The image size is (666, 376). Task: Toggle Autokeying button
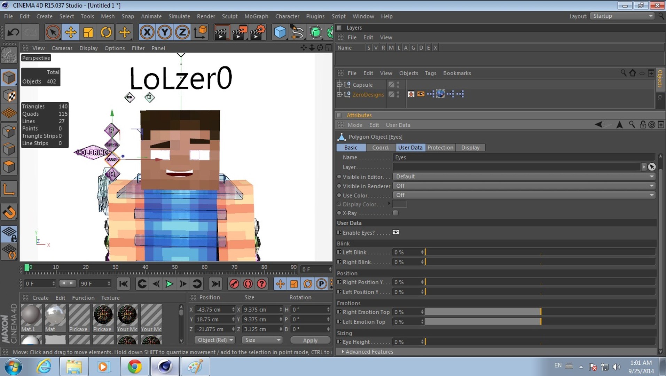(x=248, y=284)
